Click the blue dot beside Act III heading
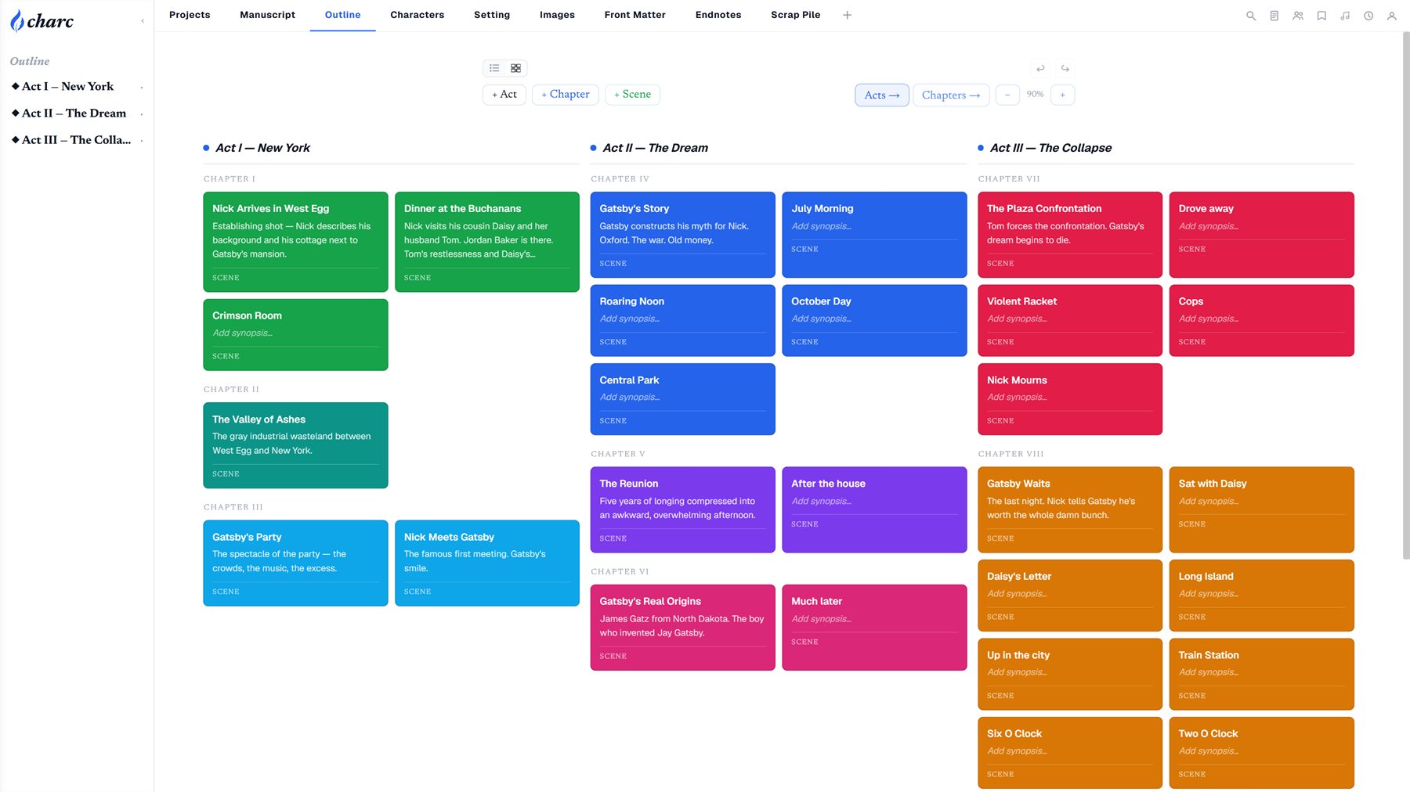 tap(981, 148)
